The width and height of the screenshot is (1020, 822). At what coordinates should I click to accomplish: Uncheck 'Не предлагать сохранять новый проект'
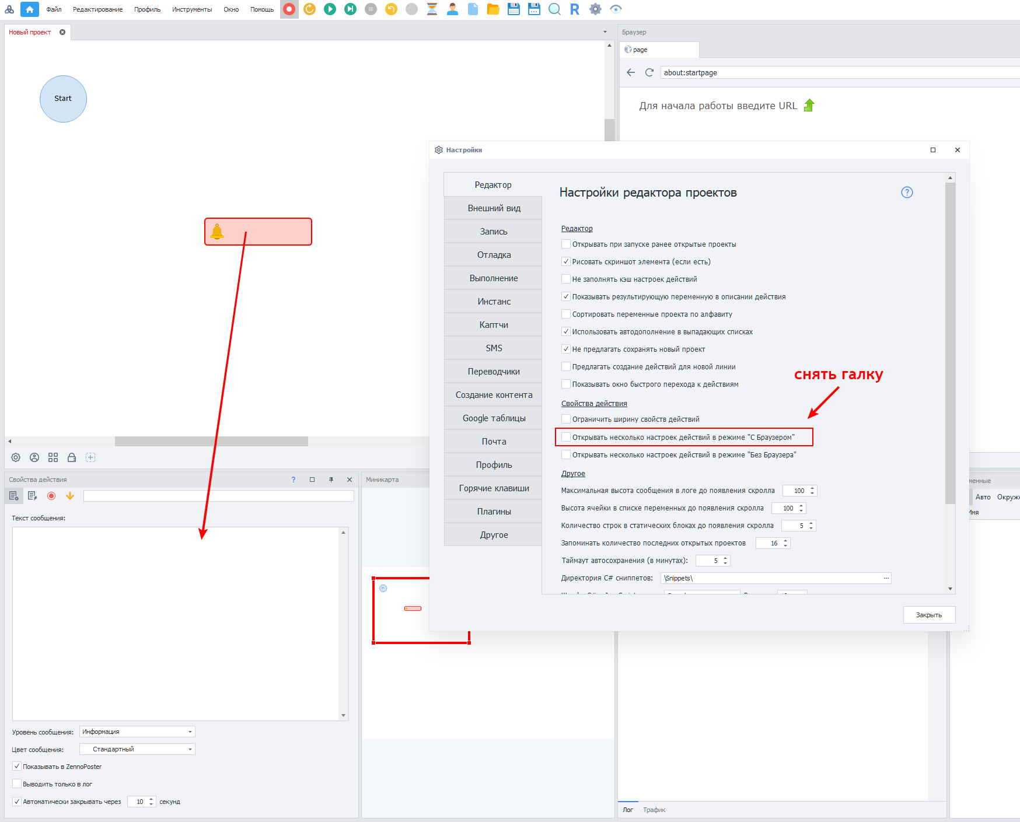pos(565,349)
